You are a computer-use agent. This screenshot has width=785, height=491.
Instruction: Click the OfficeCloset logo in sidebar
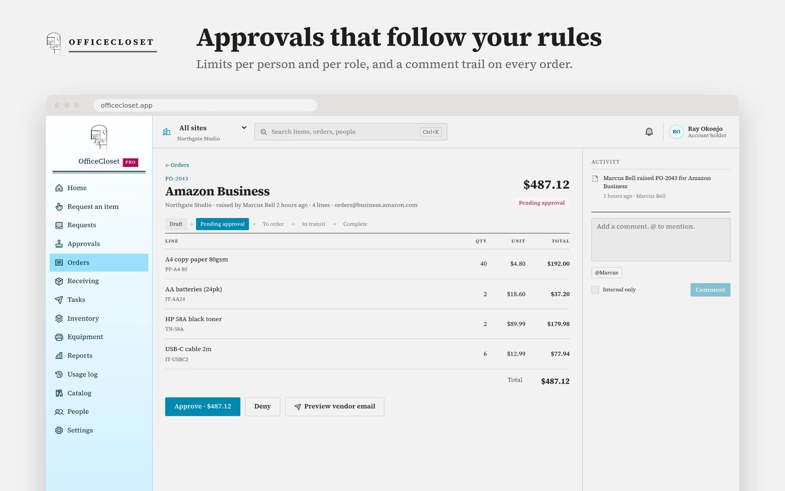pyautogui.click(x=99, y=137)
